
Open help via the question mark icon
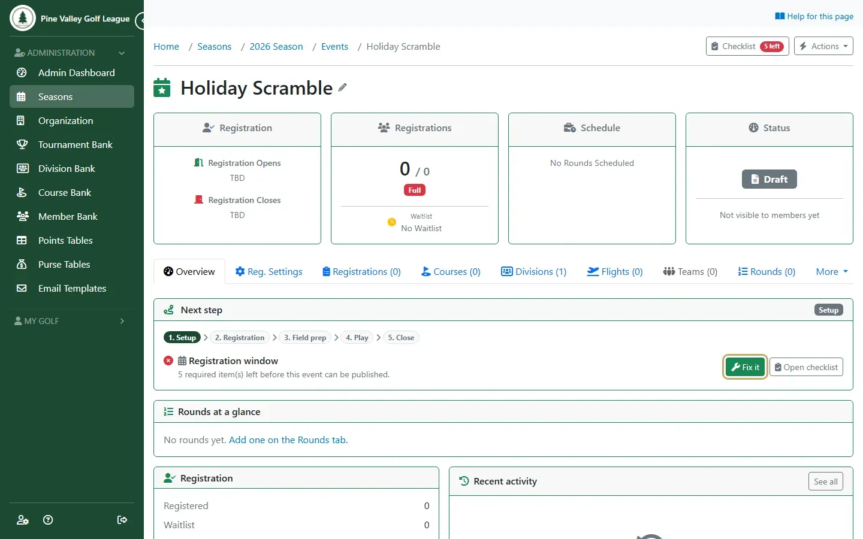49,520
